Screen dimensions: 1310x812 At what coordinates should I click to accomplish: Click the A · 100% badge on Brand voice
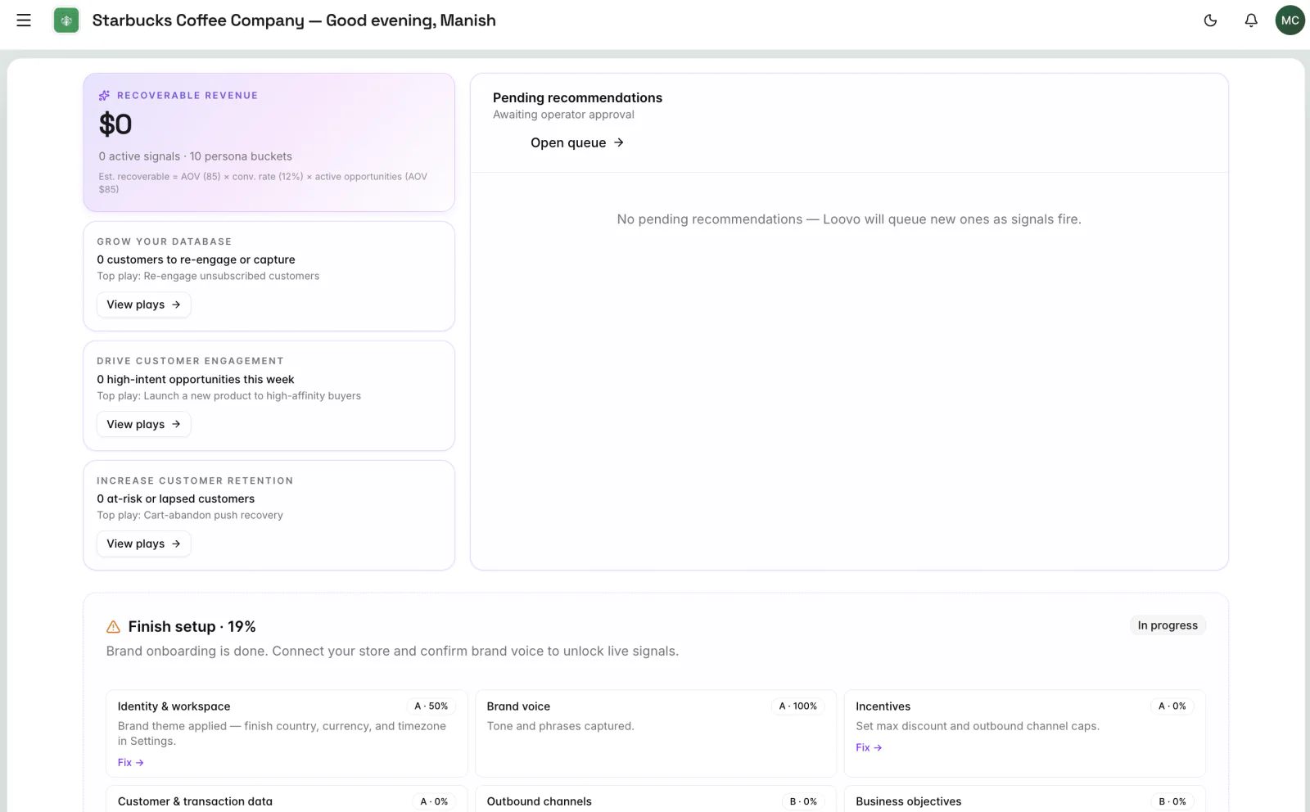797,706
